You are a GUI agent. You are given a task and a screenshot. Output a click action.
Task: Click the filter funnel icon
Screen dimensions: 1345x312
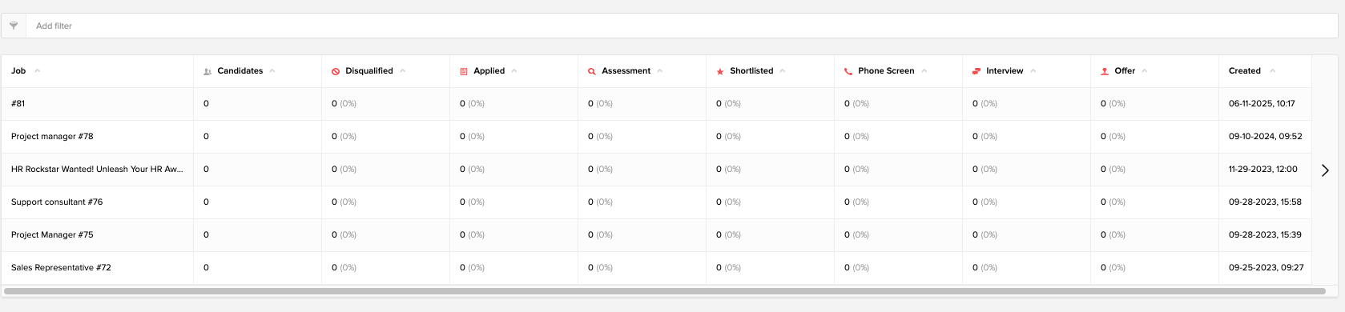(14, 26)
